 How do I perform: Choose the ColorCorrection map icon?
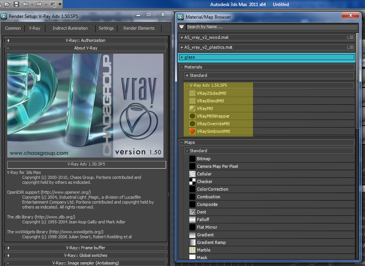point(192,189)
